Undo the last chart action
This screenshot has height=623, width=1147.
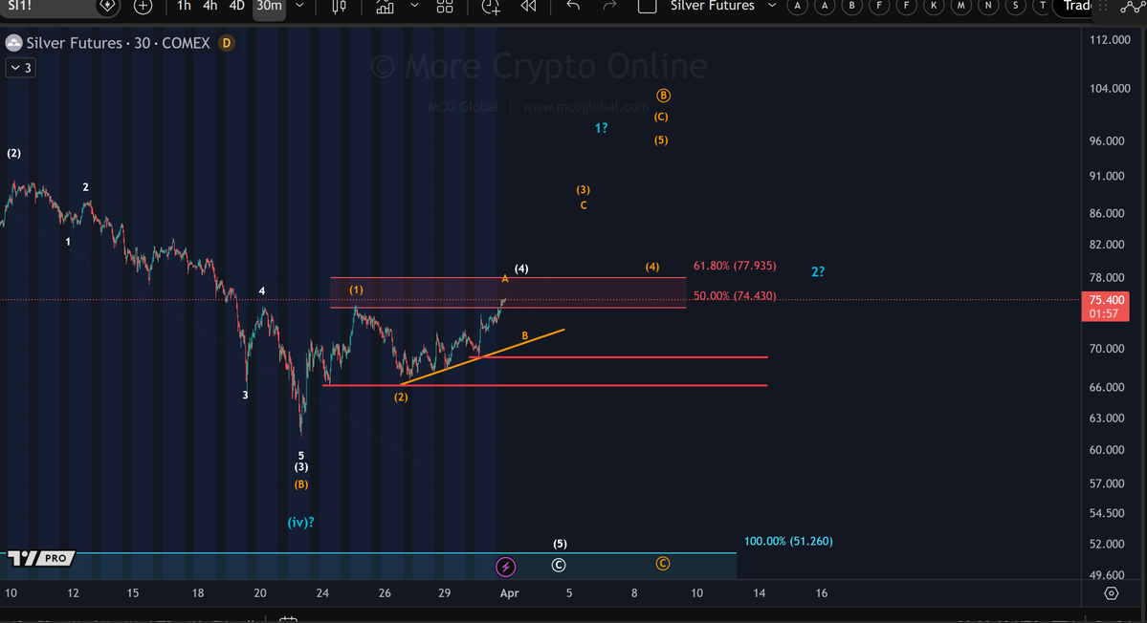pos(574,6)
